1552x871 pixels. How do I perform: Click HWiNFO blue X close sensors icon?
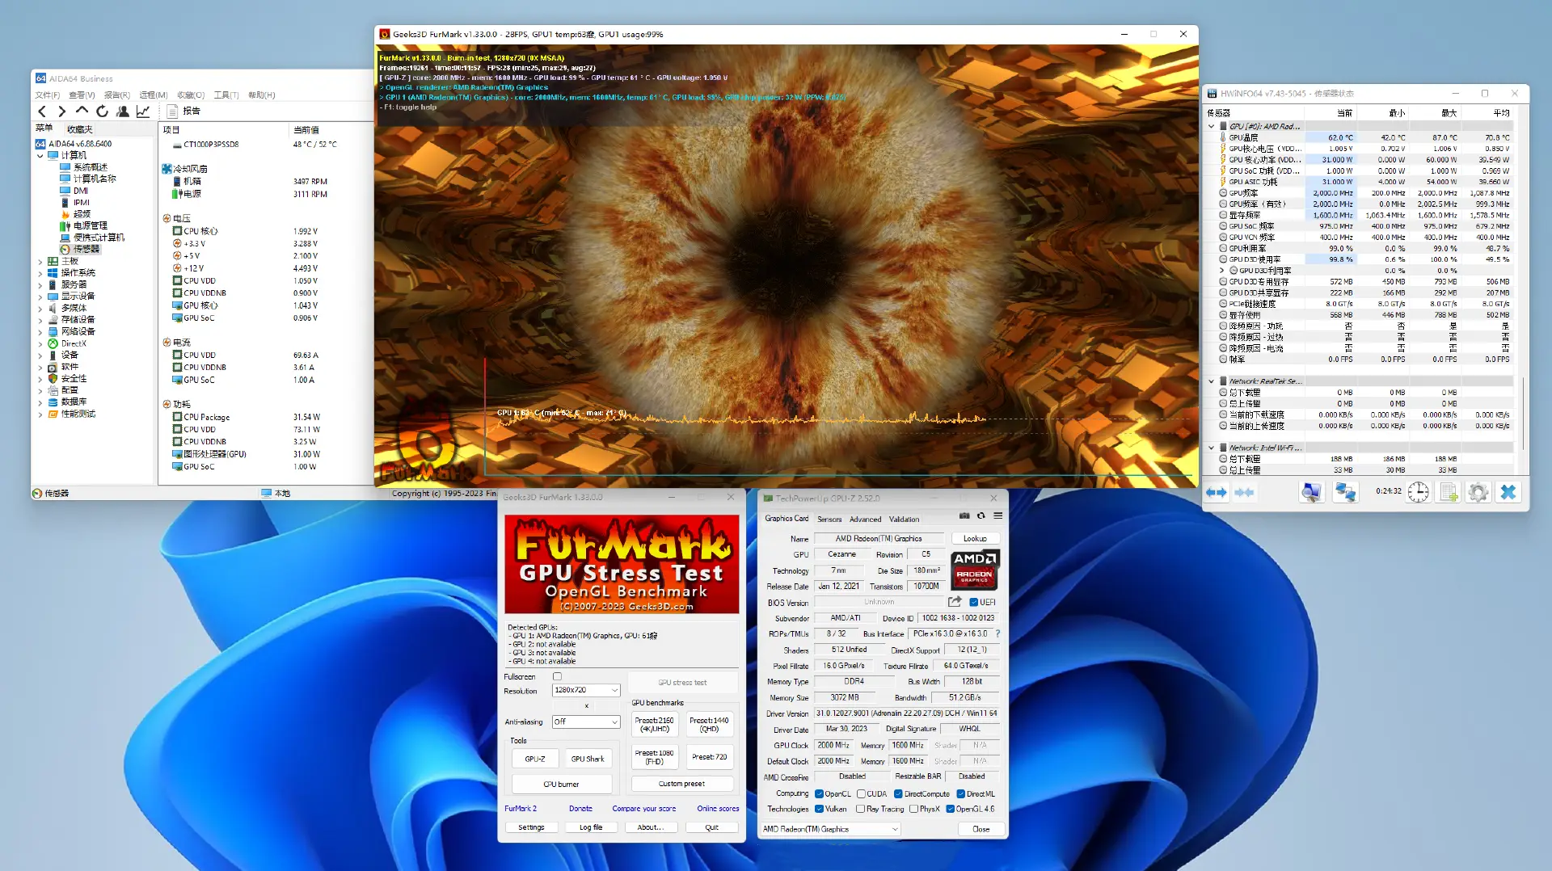[x=1508, y=492]
